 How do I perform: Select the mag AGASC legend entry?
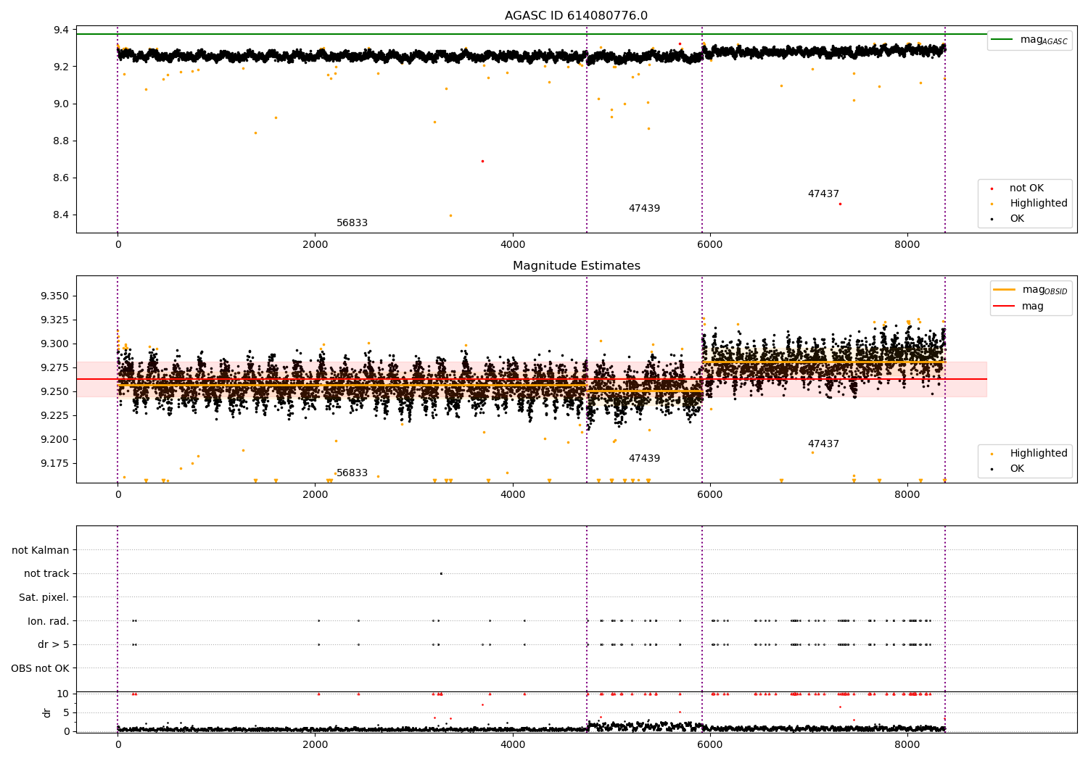tap(1029, 40)
